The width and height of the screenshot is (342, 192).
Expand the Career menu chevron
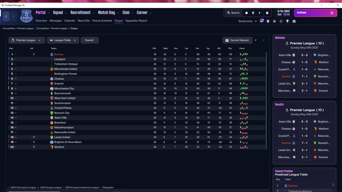tap(151, 13)
